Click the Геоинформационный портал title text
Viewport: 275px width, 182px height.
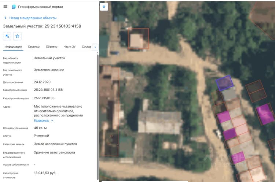click(40, 7)
